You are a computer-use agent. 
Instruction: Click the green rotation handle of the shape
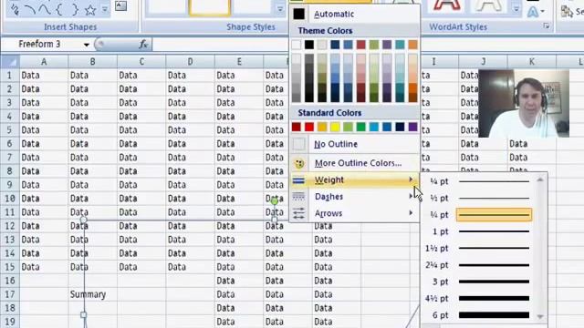[274, 201]
